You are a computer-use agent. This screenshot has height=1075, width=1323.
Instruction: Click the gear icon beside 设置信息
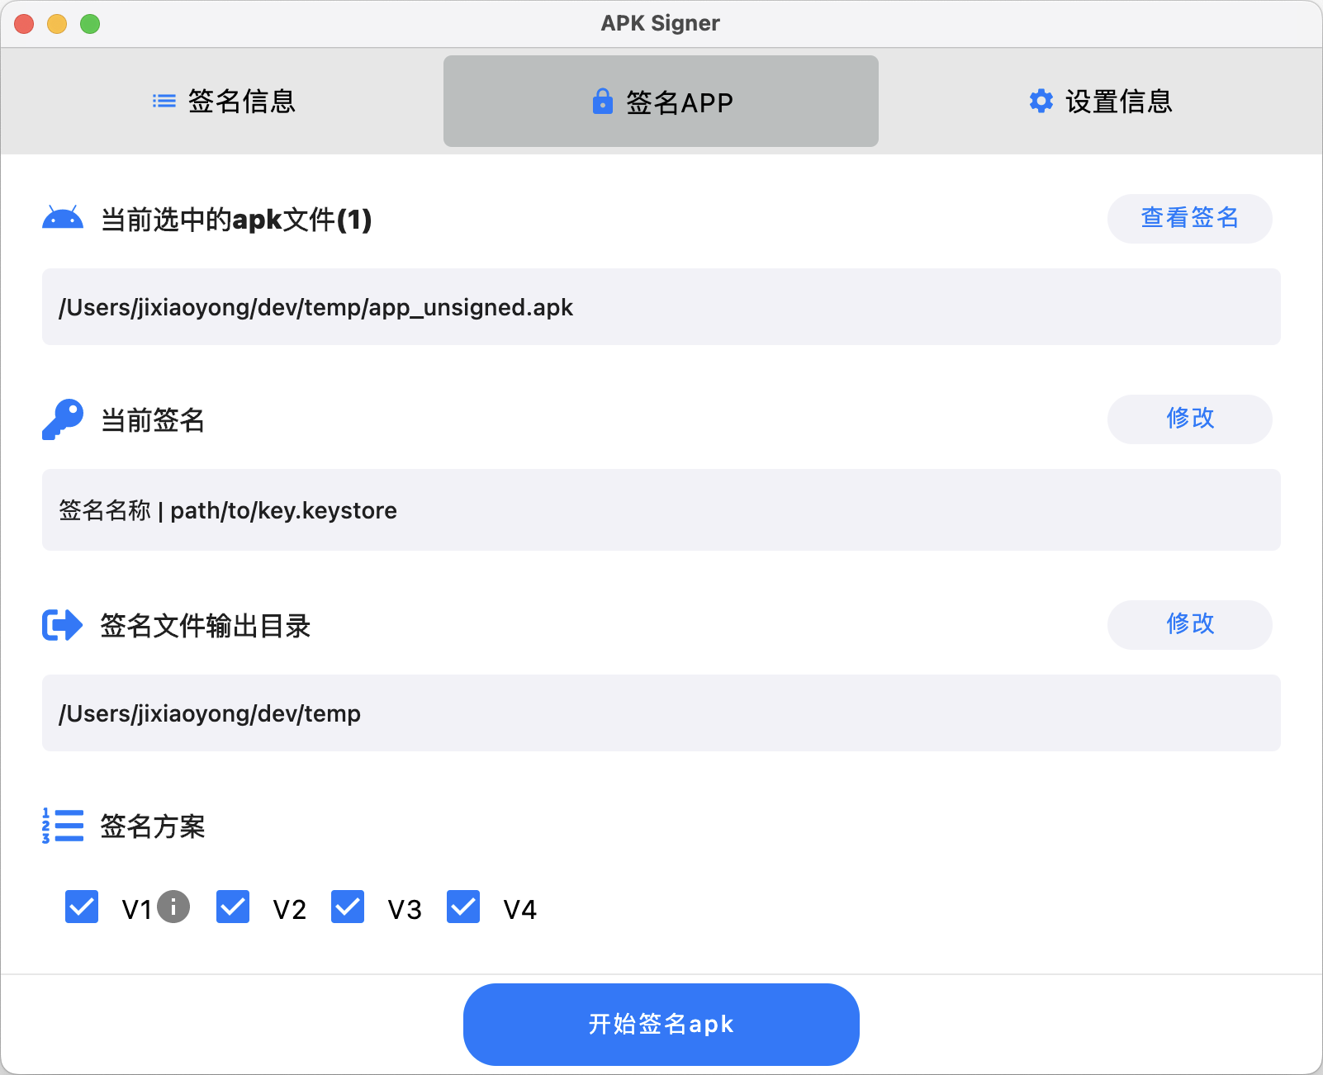1041,101
